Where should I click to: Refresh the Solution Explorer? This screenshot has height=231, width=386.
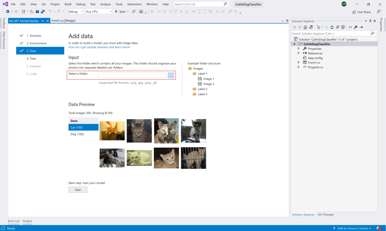click(x=332, y=27)
